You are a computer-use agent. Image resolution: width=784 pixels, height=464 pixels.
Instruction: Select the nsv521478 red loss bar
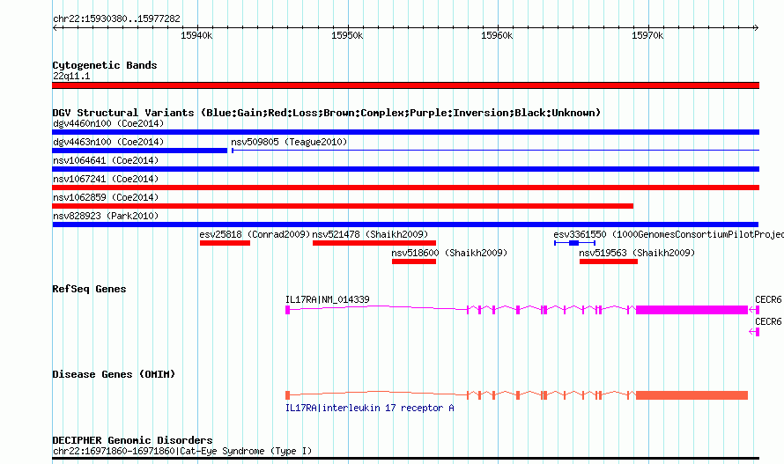point(374,243)
